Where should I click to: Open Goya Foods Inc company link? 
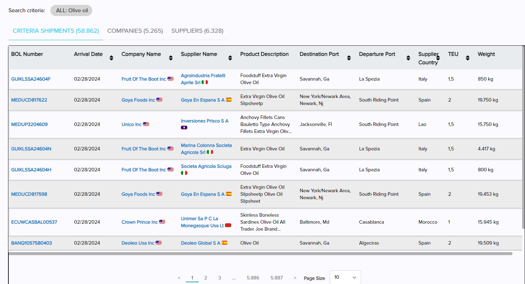[138, 100]
